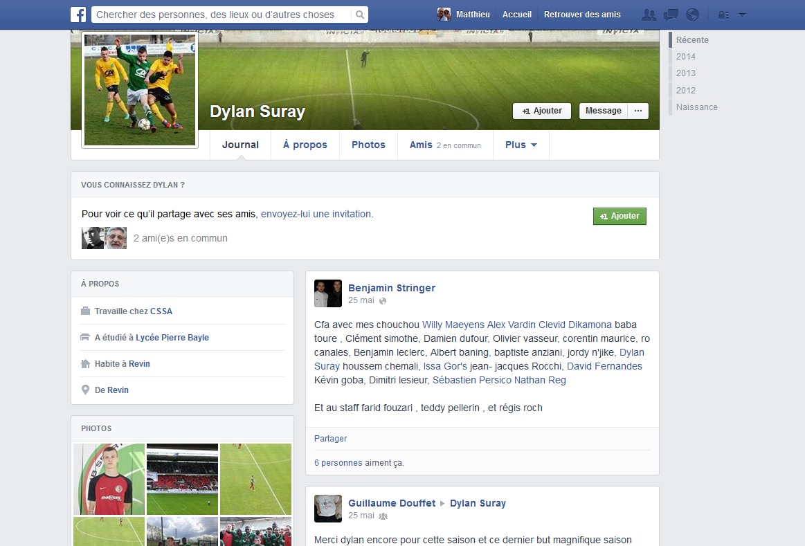Open notifications globe icon
805x546 pixels.
693,15
